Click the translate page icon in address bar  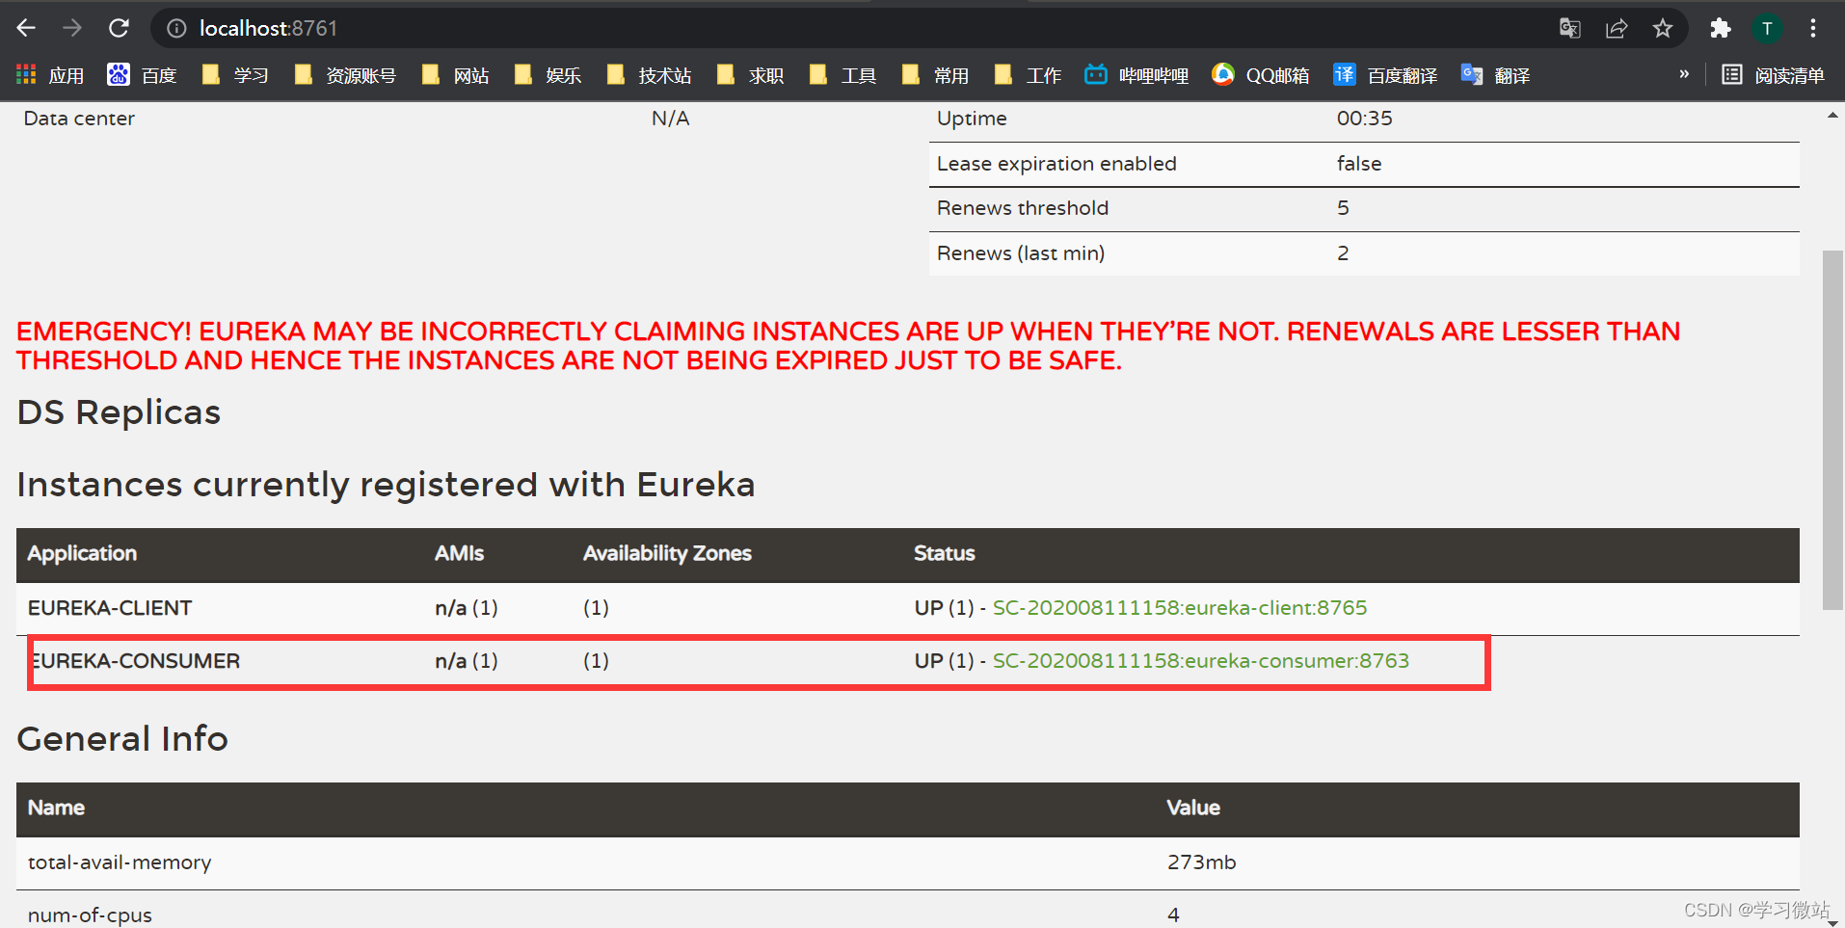click(x=1570, y=29)
